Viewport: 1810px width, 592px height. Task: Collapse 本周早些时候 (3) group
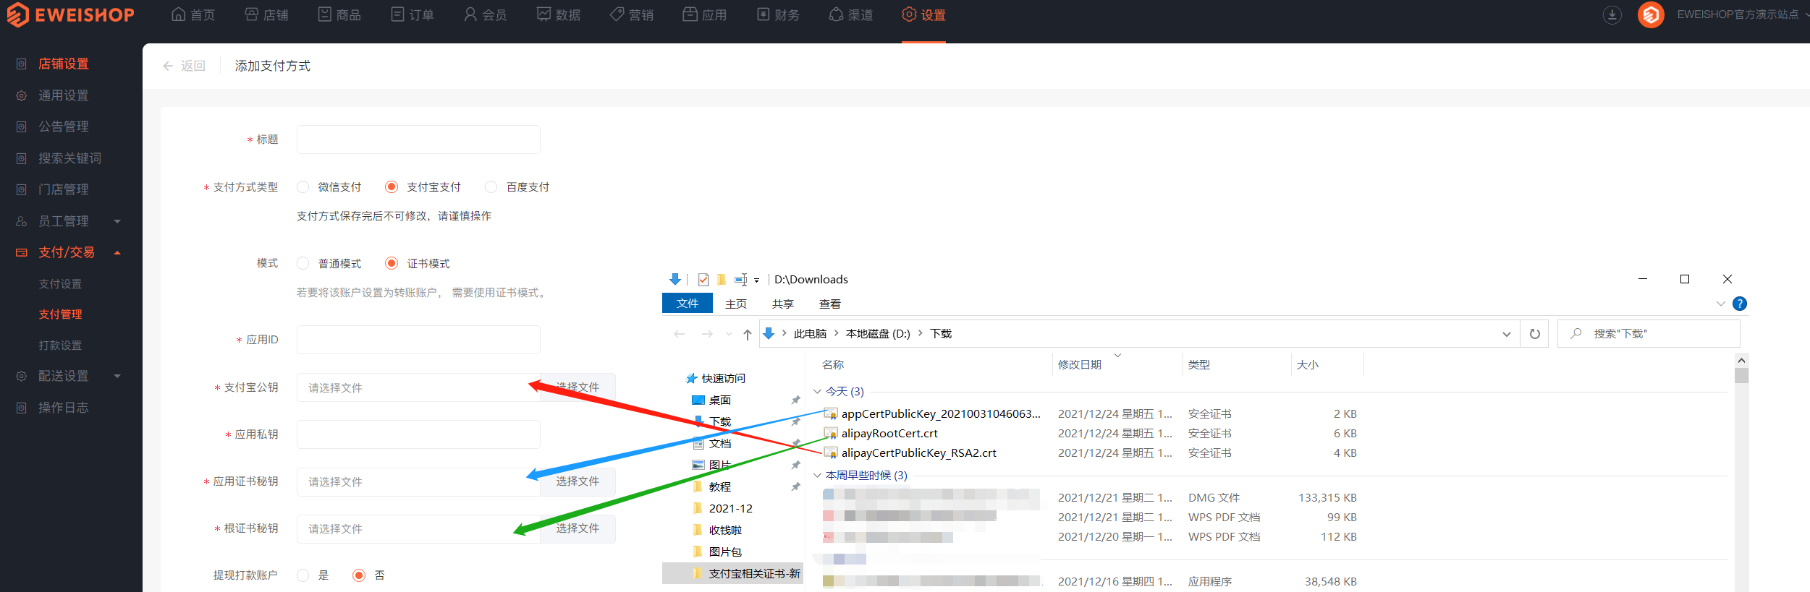[x=817, y=476]
